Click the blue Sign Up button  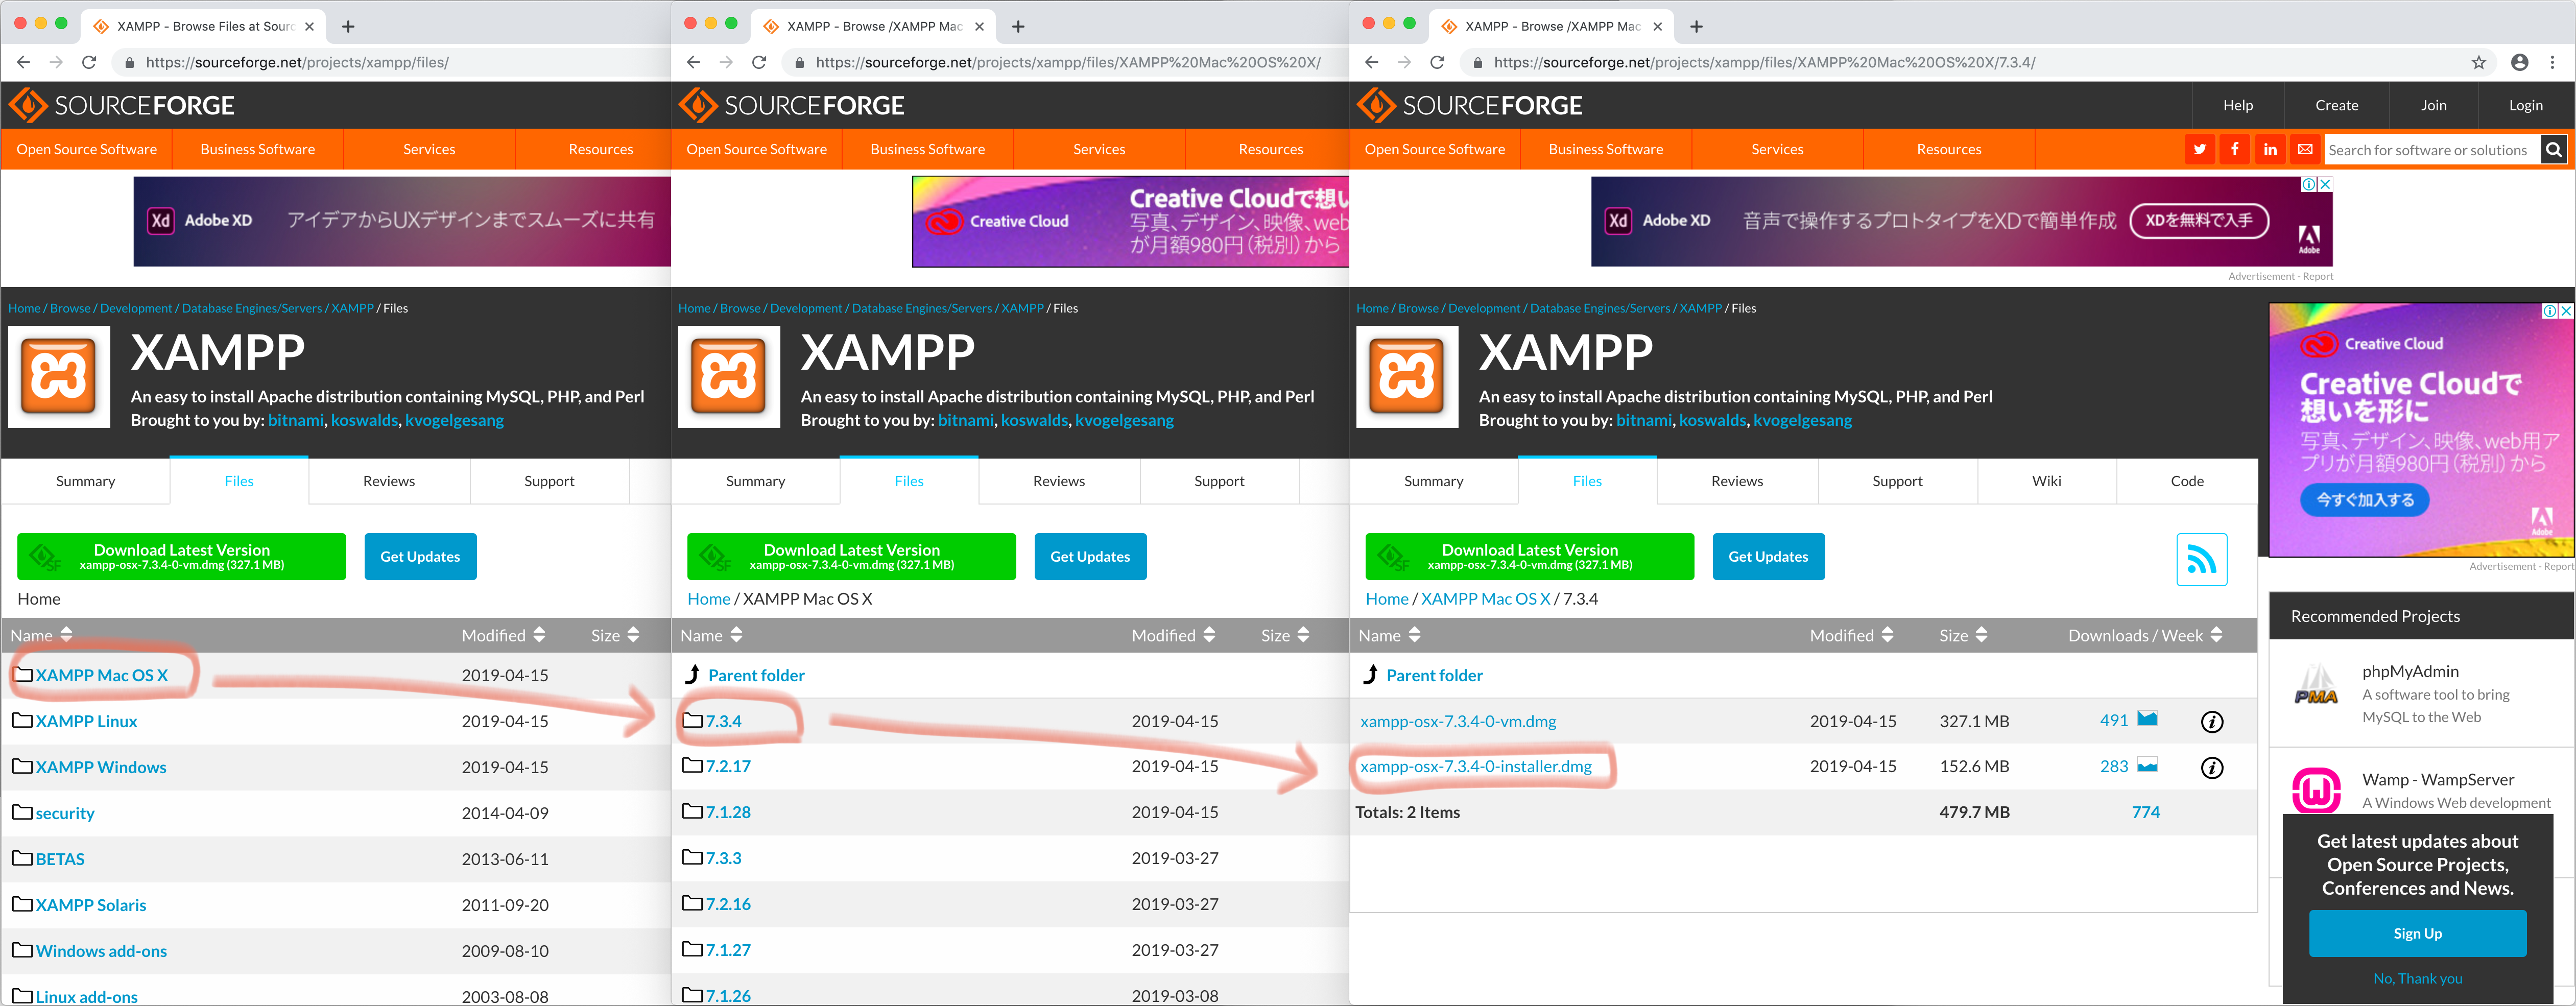(x=2417, y=933)
